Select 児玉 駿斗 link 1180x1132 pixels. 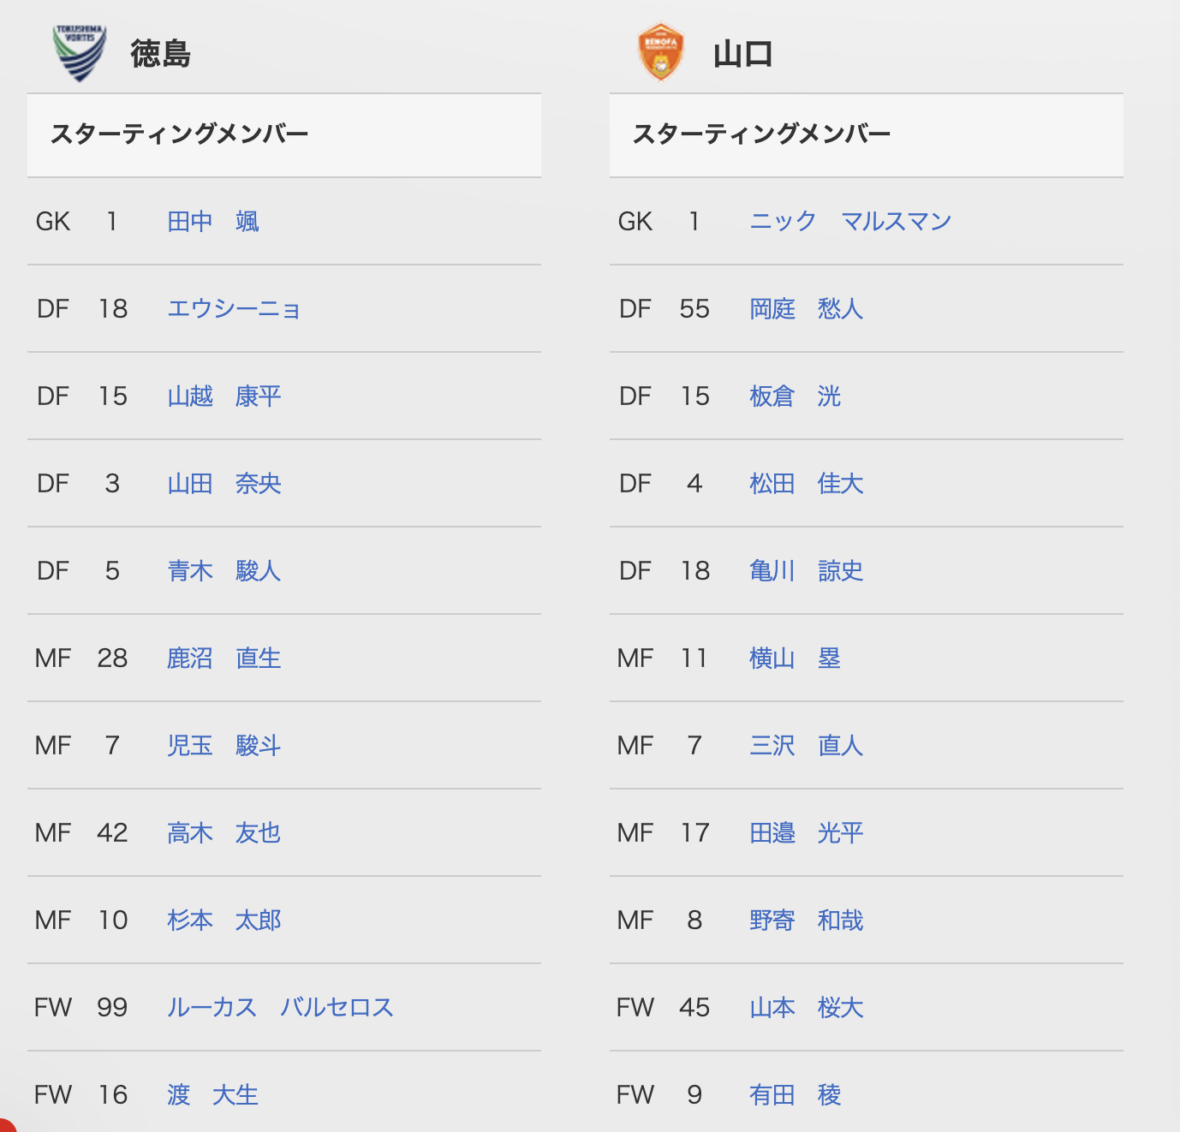(x=224, y=746)
